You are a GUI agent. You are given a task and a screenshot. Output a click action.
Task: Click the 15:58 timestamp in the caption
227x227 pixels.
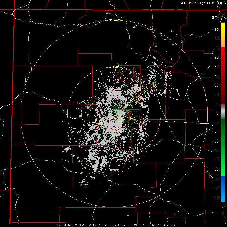pyautogui.click(x=169, y=225)
